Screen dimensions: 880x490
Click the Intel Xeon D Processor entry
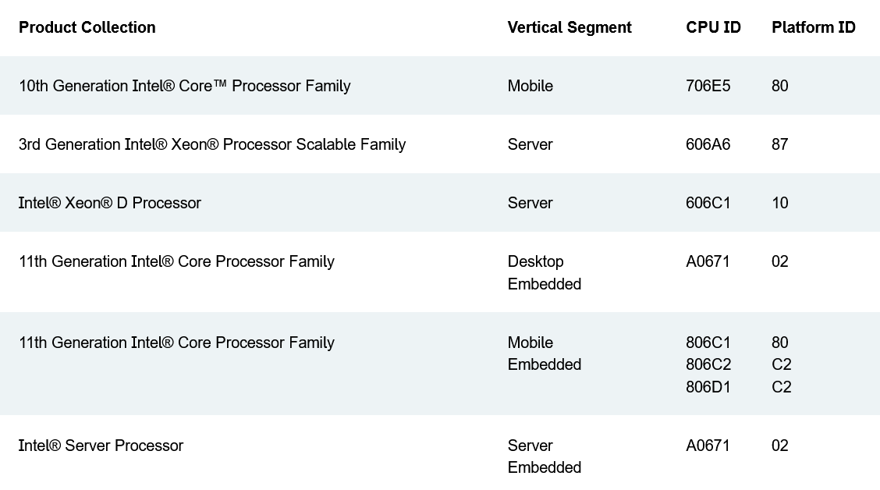(110, 203)
